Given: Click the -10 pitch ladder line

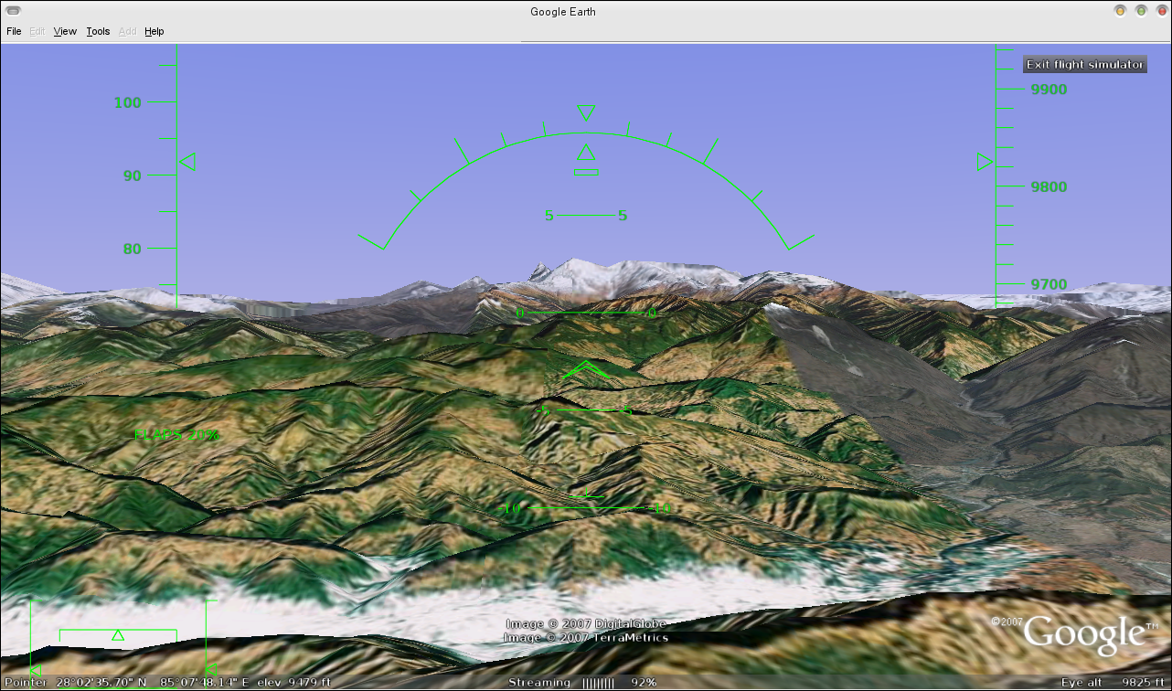Looking at the screenshot, I should [586, 508].
